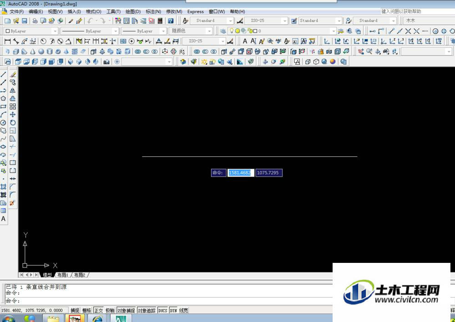The height and width of the screenshot is (322, 455).
Task: Click the New drawing icon
Action: click(x=8, y=21)
